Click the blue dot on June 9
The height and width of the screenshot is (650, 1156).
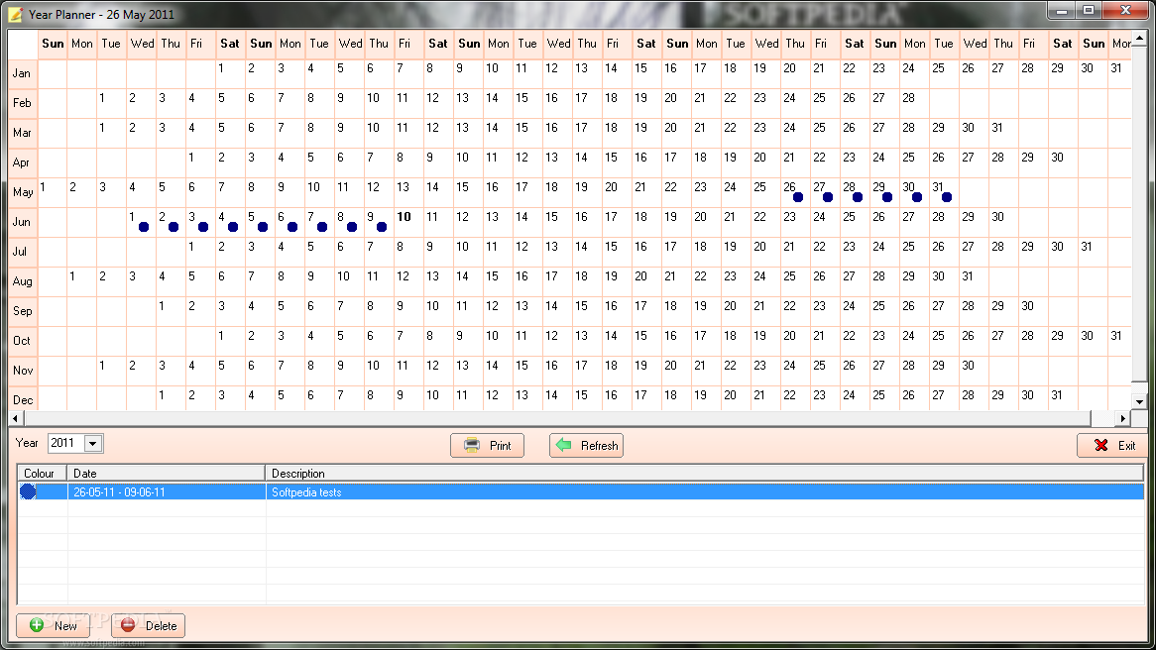(382, 227)
